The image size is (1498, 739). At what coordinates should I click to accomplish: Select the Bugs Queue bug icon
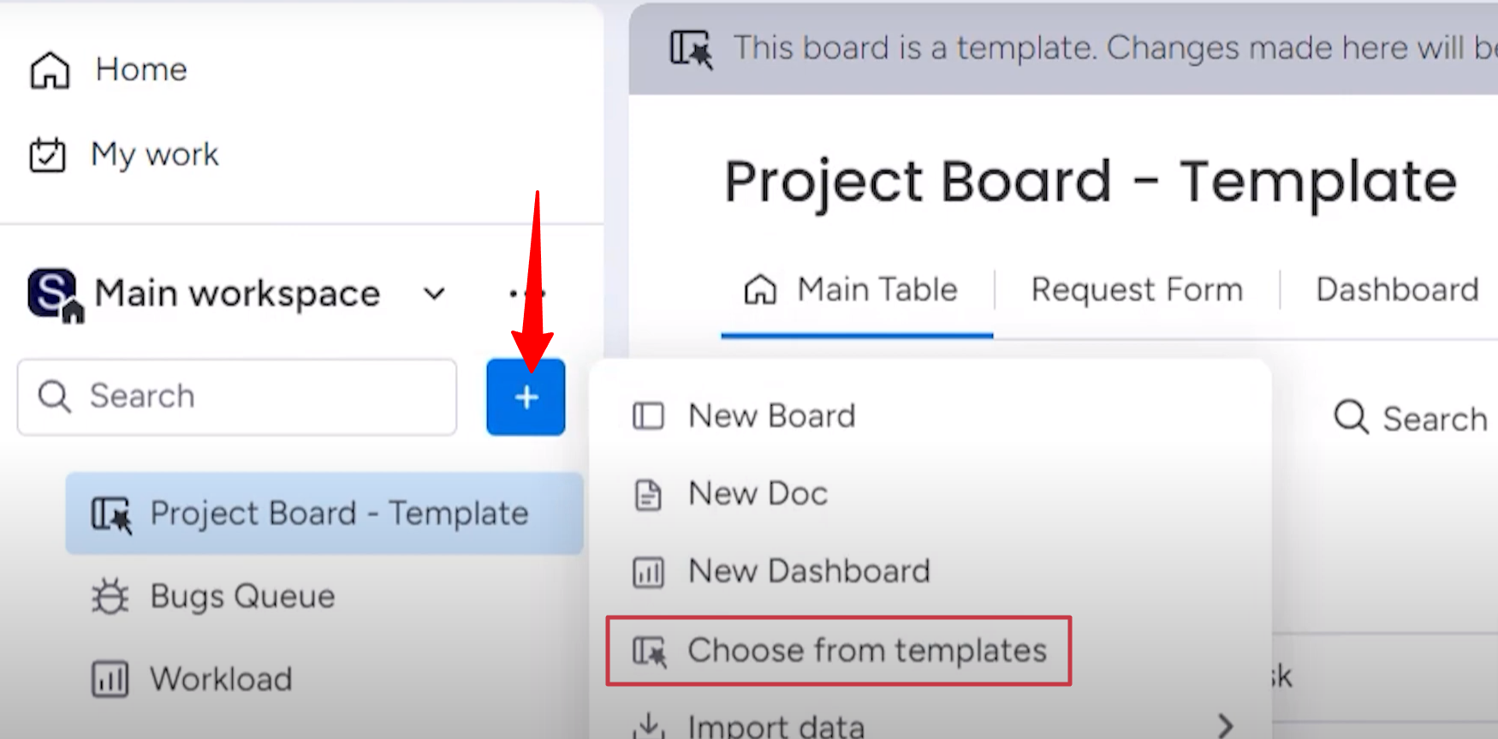(110, 595)
